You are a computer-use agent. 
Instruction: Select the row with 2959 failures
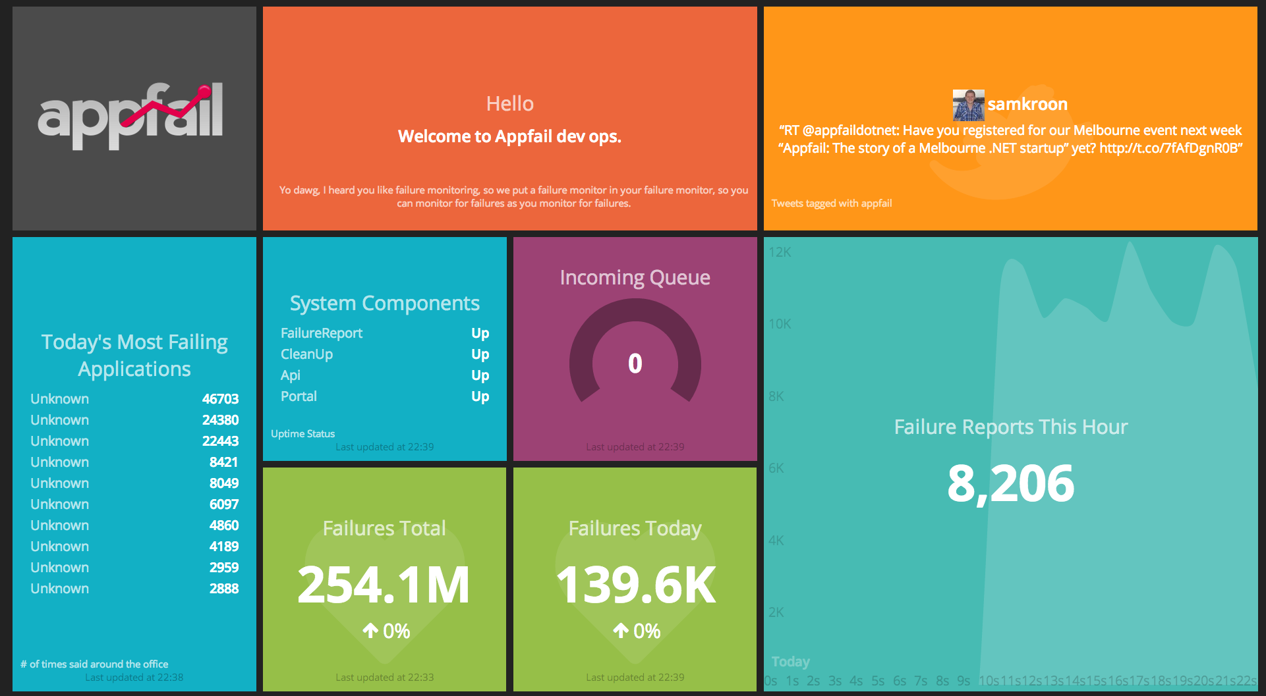click(x=134, y=568)
